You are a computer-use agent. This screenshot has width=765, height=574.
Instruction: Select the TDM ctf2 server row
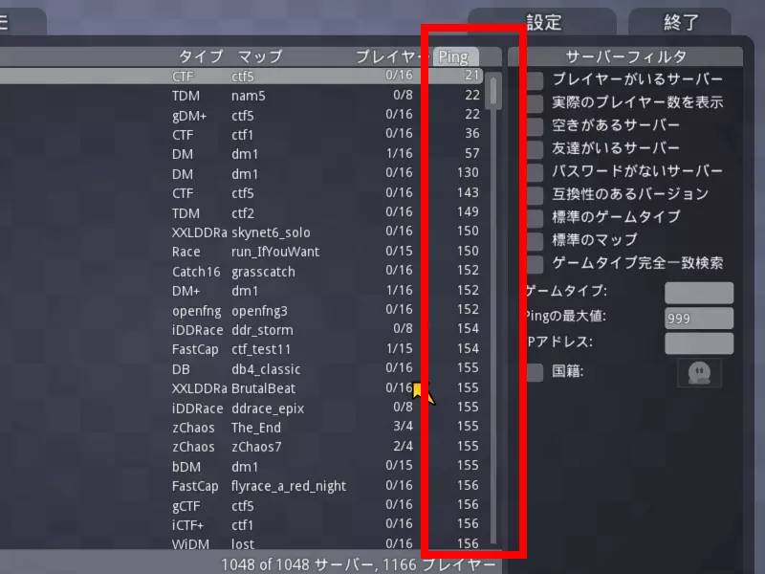242,212
